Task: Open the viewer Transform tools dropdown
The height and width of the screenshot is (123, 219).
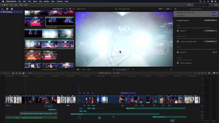Action: [x=78, y=70]
